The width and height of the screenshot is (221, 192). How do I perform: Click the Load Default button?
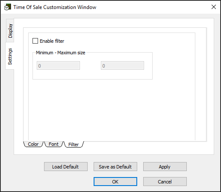click(66, 167)
